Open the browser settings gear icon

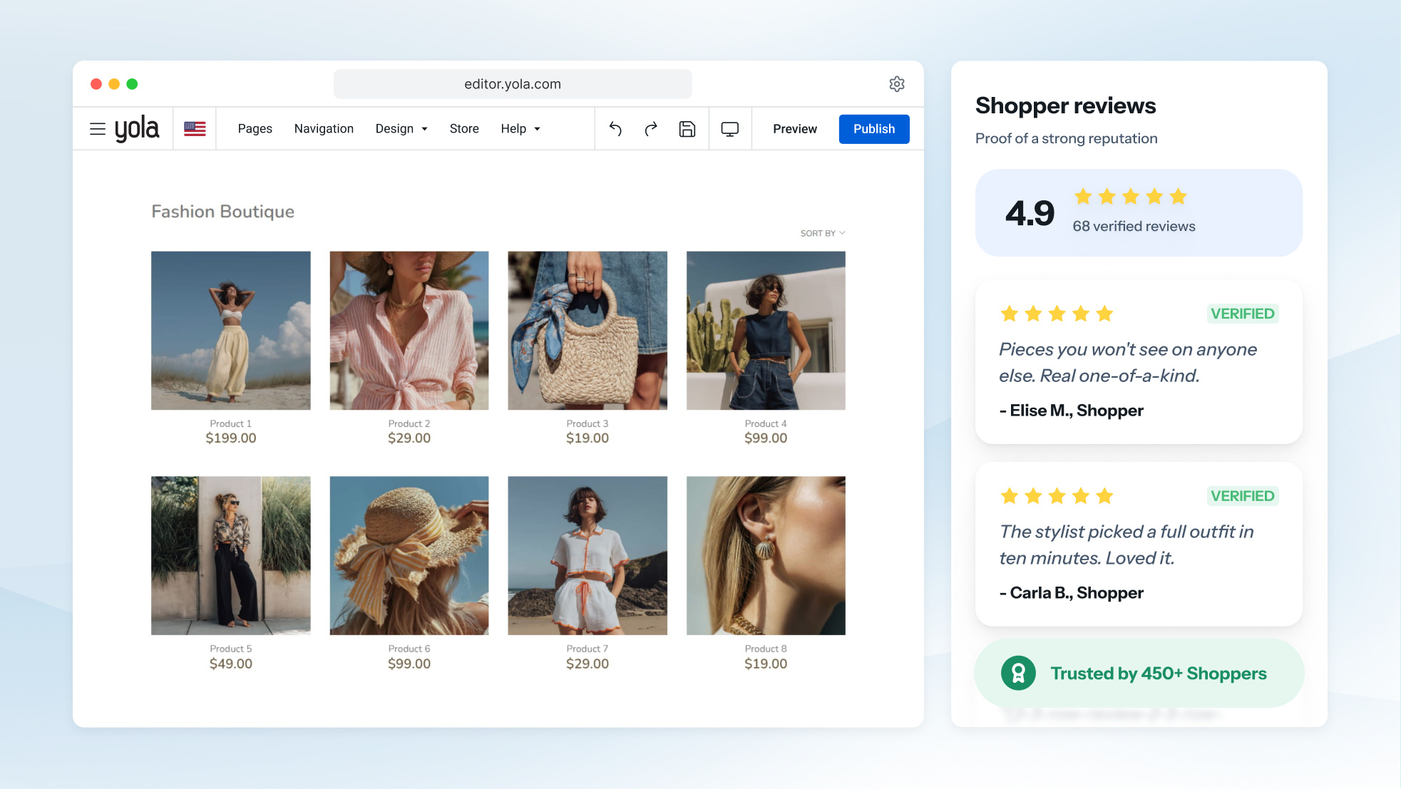[x=897, y=84]
